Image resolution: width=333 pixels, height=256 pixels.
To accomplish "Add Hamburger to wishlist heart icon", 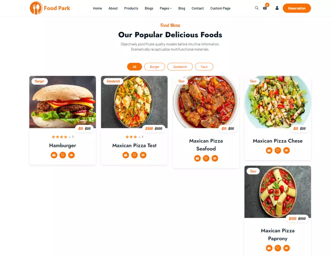I will click(63, 155).
